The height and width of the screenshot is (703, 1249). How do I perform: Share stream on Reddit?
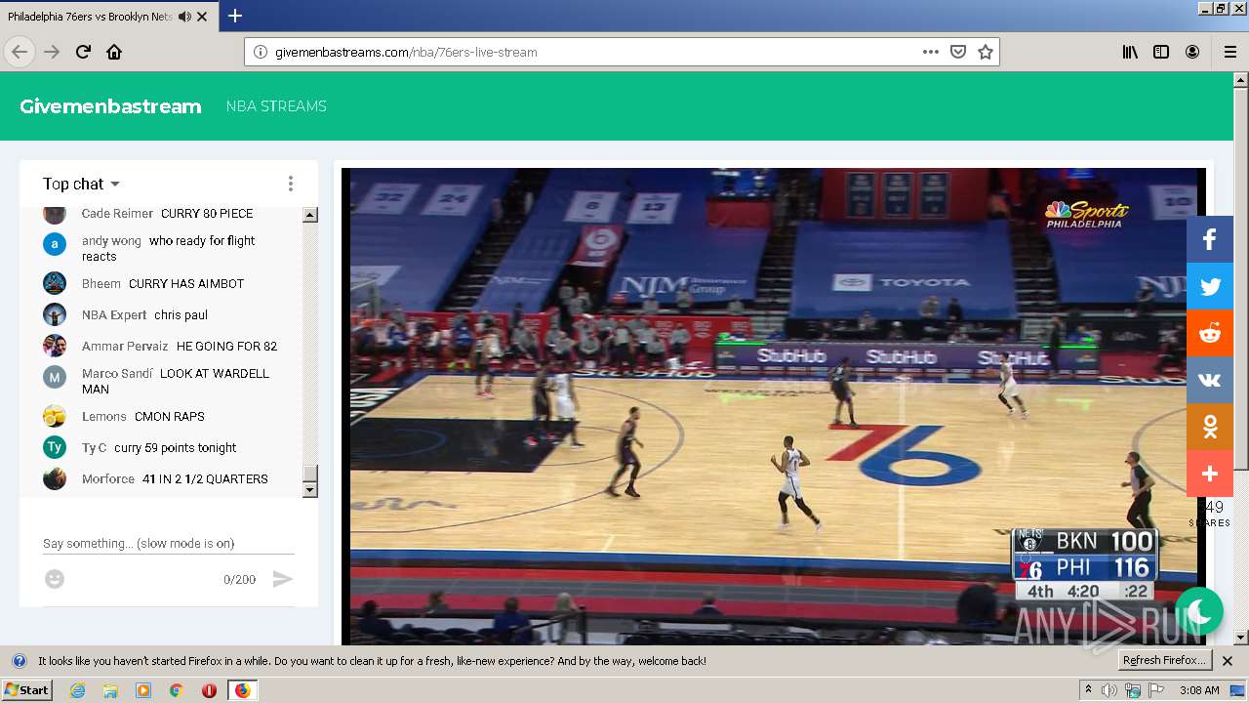point(1210,333)
